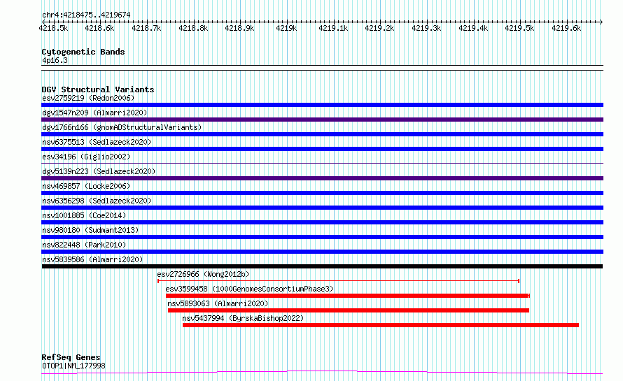Click the blue bar under nsv822448

[322, 252]
